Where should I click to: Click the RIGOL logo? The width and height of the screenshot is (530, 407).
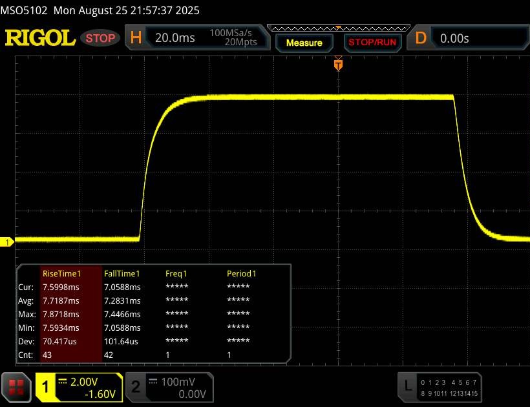[40, 38]
